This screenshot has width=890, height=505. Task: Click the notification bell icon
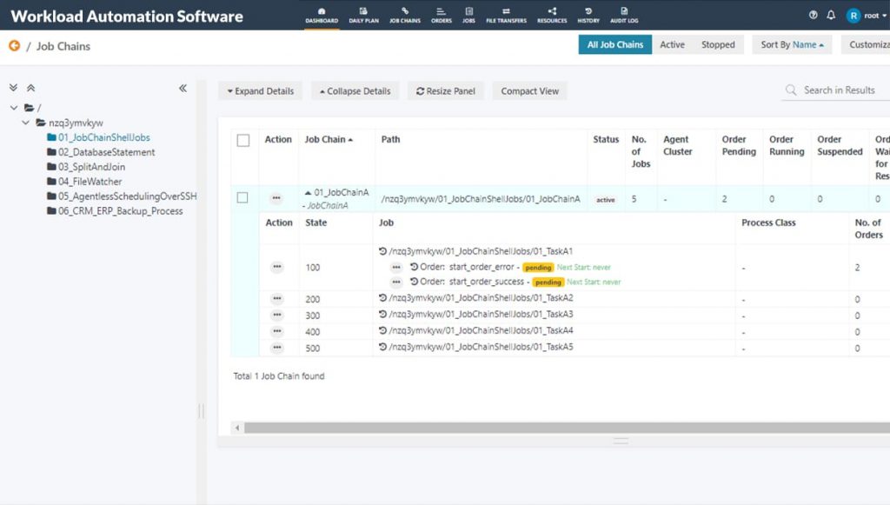coord(831,15)
